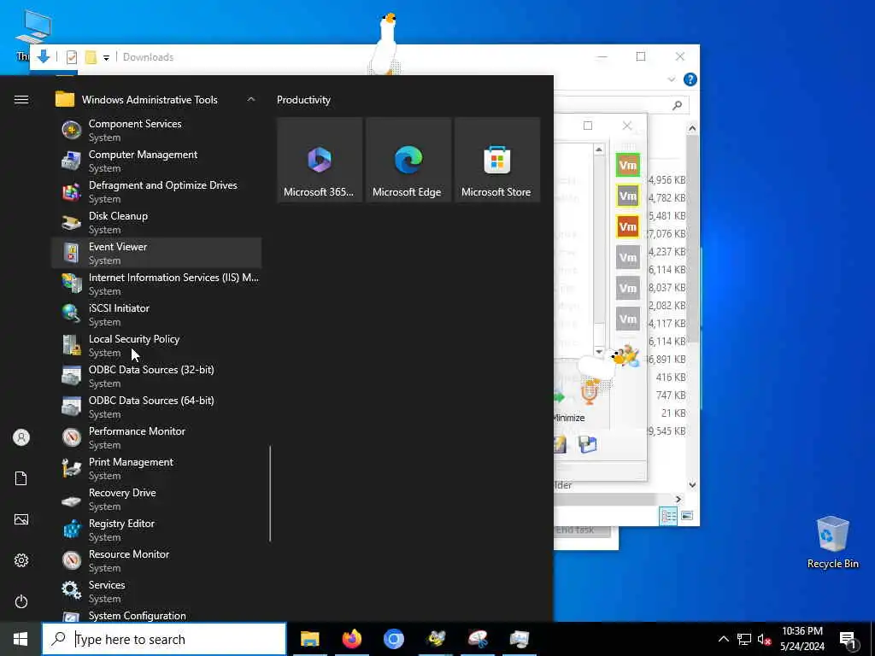Click the microphone icon in small window
875x656 pixels.
(x=590, y=392)
